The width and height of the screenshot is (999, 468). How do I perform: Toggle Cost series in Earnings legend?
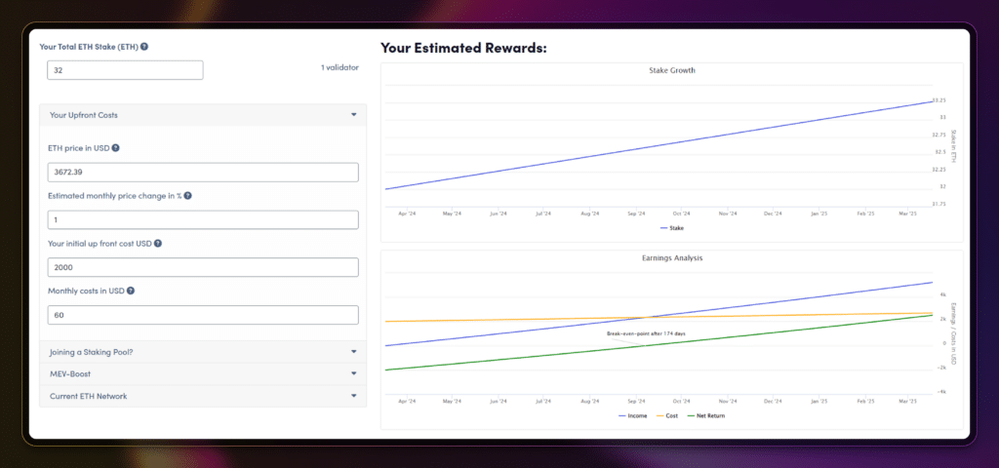[667, 415]
